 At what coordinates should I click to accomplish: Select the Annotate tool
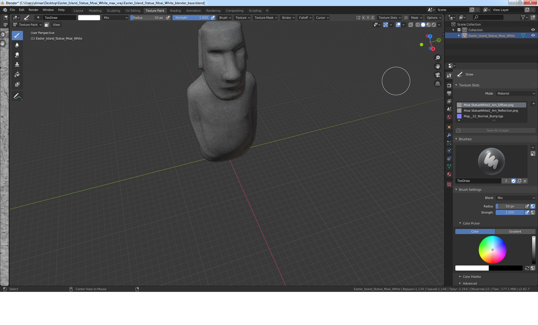(17, 96)
